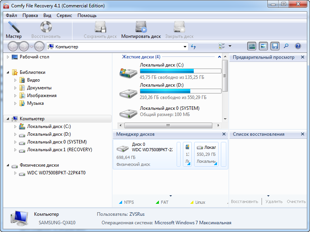310x232 pixels.
Task: Select the Документы library item
Action: click(x=39, y=88)
